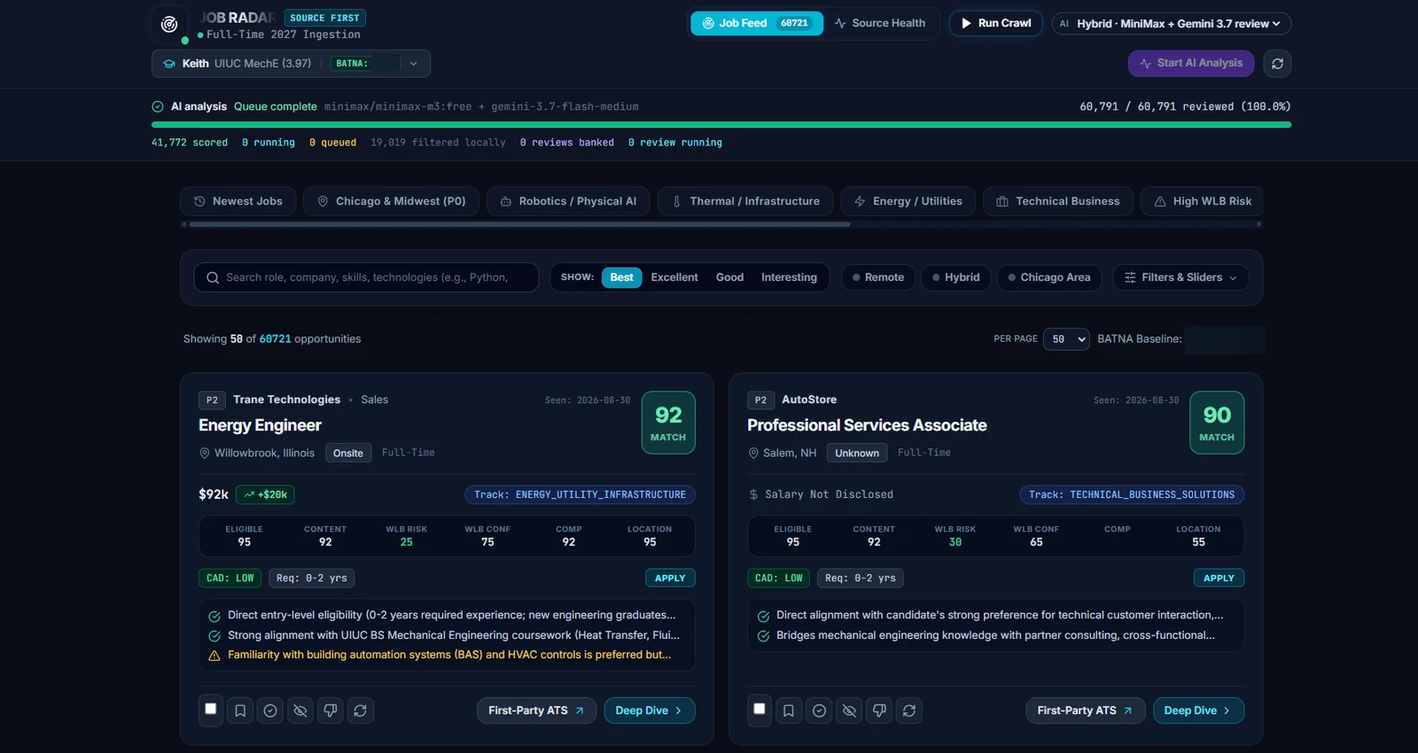1418x753 pixels.
Task: Open First-Party ATS for Professional Services Associate
Action: point(1086,710)
